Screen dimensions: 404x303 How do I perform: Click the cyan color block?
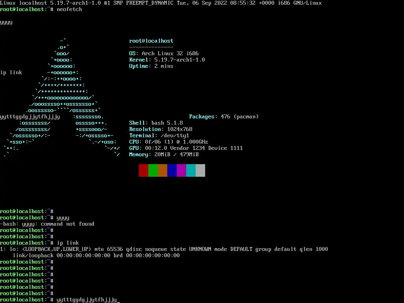pos(191,170)
